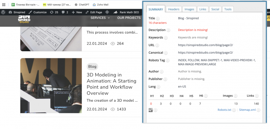
Task: View the 25 pending updates
Action: [x=54, y=12]
